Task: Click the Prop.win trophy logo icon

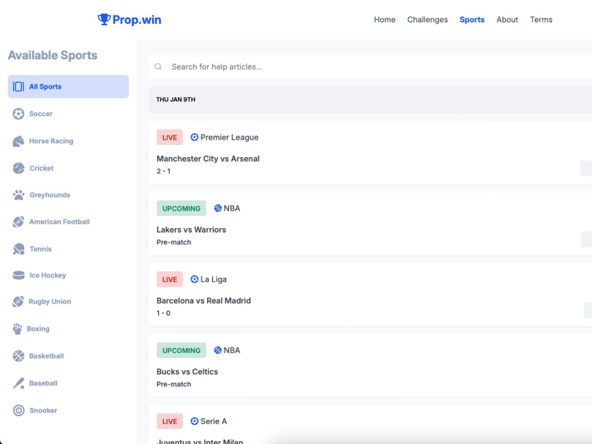Action: (104, 20)
